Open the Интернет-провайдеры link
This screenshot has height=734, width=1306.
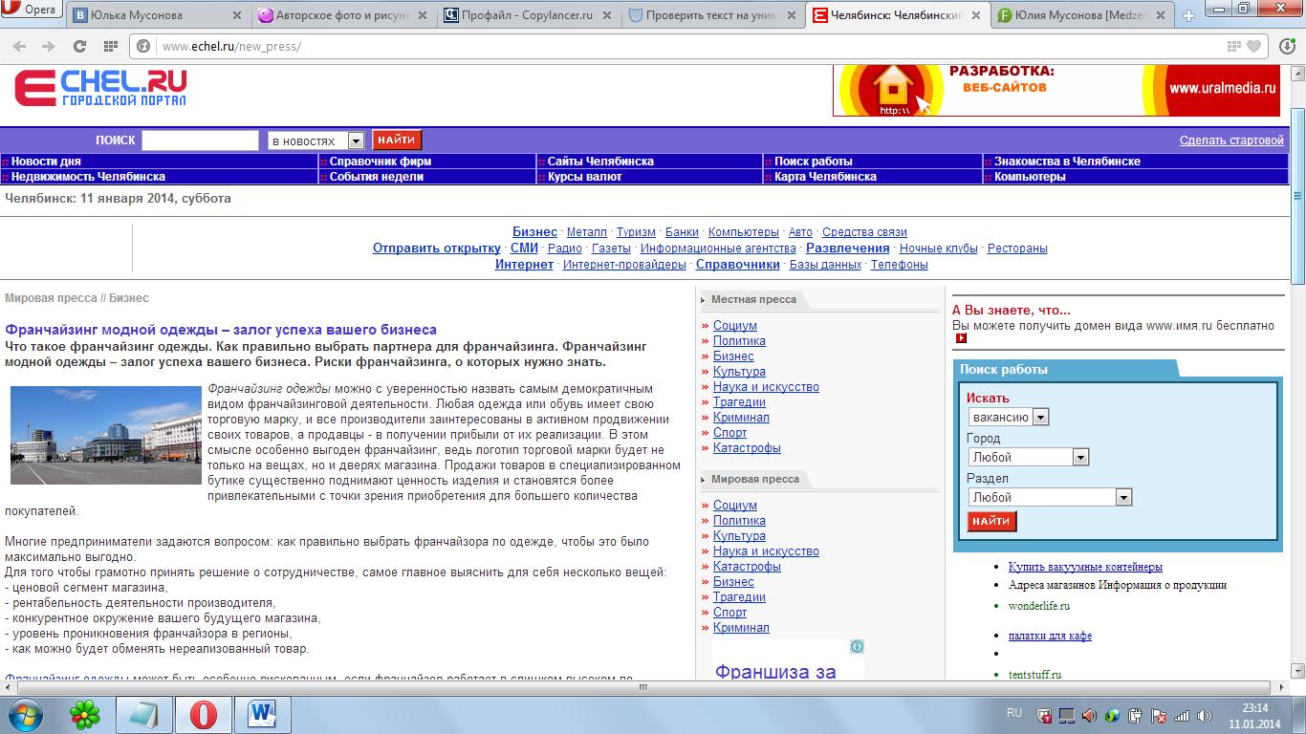tap(624, 265)
